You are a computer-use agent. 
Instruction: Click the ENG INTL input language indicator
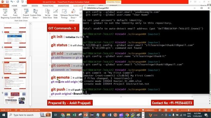189,115
